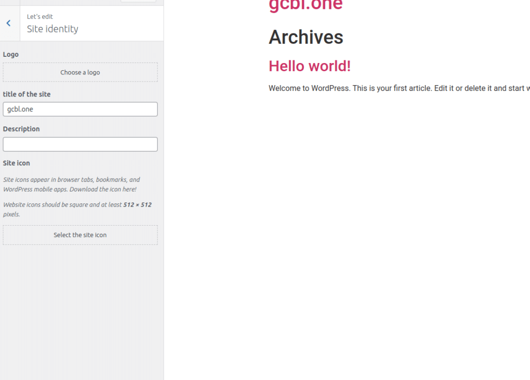The height and width of the screenshot is (380, 530).
Task: Click the 'Download the icon here!' text
Action: [x=103, y=189]
